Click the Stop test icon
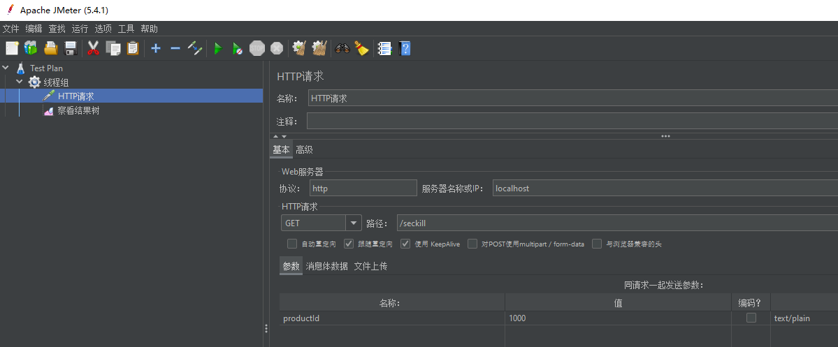 tap(257, 49)
